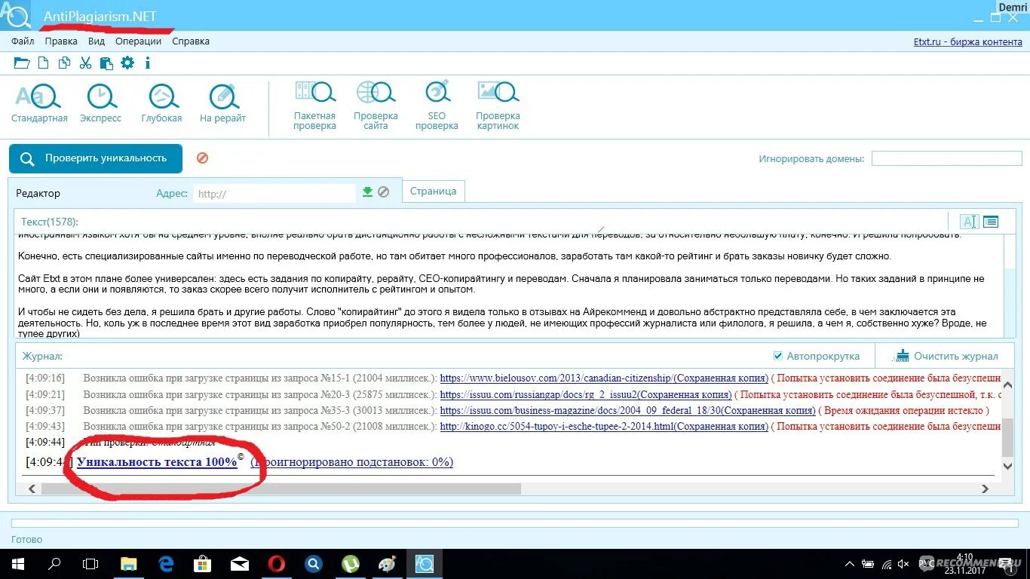
Task: Choose the На рерайт check mode
Action: click(x=222, y=103)
